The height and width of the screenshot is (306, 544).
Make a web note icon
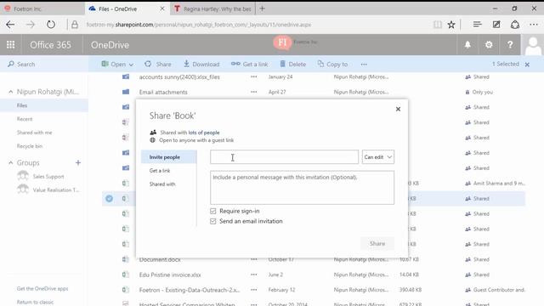pos(496,25)
